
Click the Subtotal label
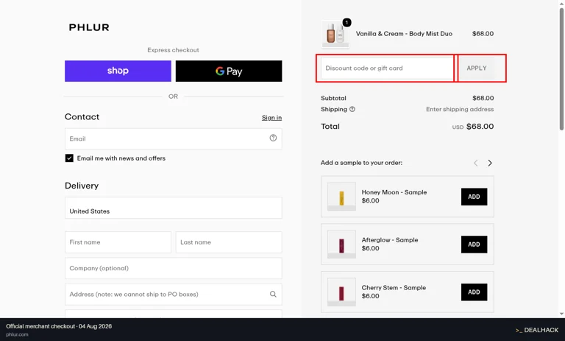(333, 98)
